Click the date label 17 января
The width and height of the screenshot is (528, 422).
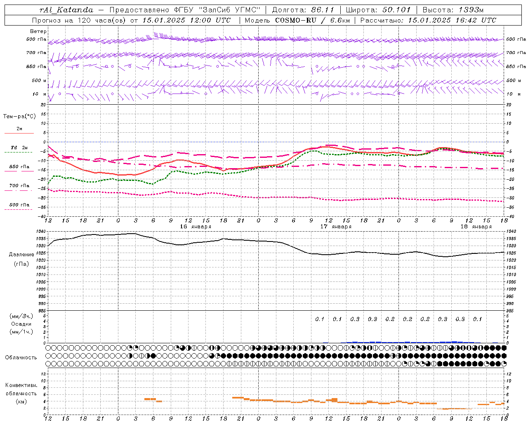click(336, 227)
